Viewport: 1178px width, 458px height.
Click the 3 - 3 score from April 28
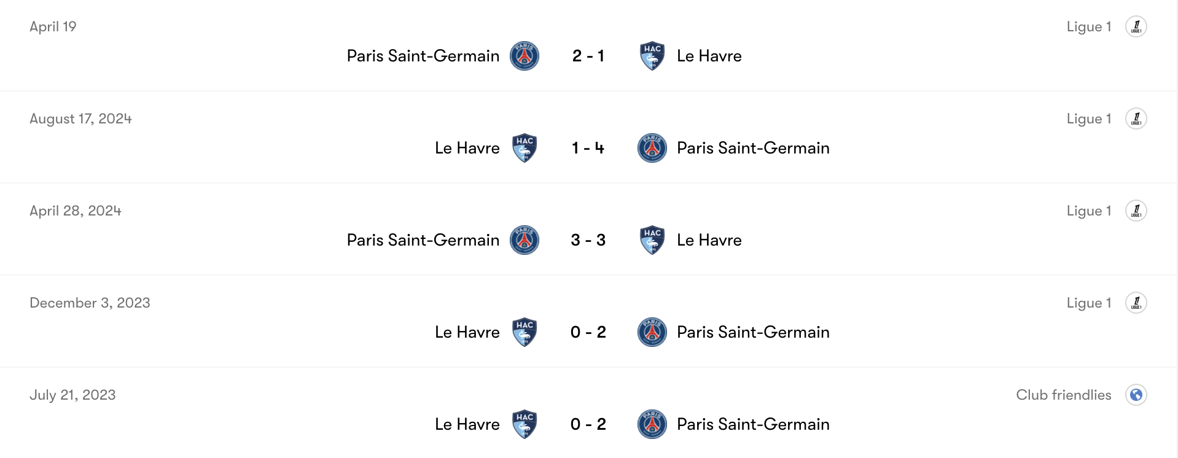(x=588, y=240)
